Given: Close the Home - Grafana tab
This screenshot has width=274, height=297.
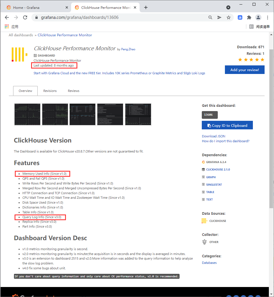Looking at the screenshot, I should tap(67, 8).
